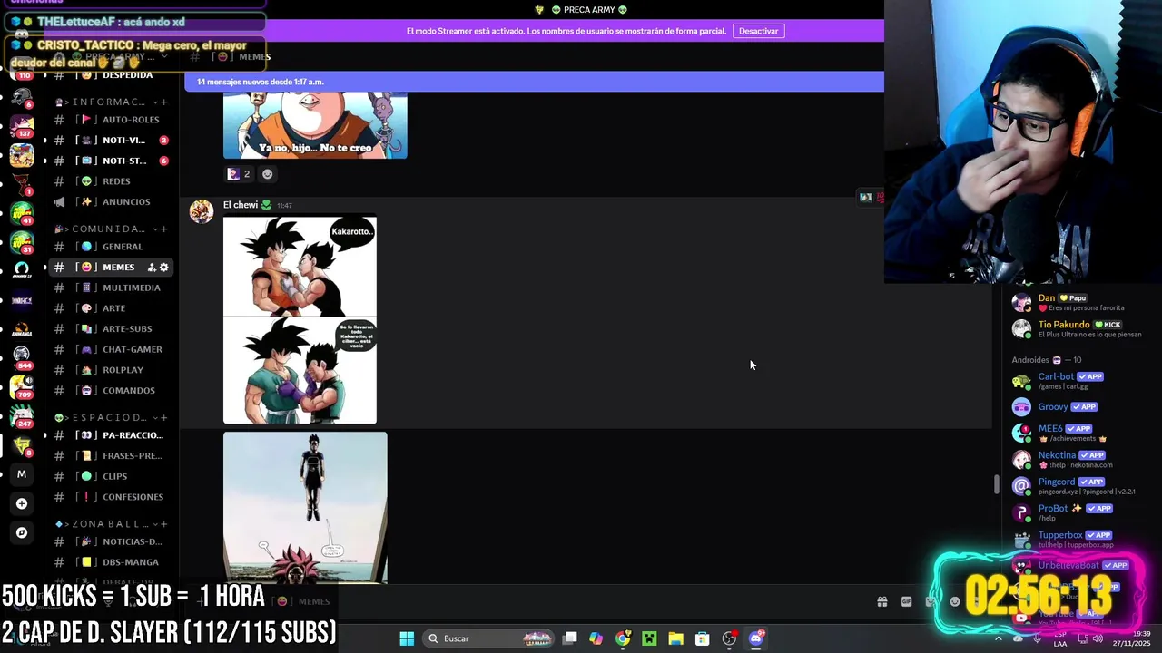The height and width of the screenshot is (653, 1162).
Task: Open server icon with 709 badge
Action: [x=22, y=386]
